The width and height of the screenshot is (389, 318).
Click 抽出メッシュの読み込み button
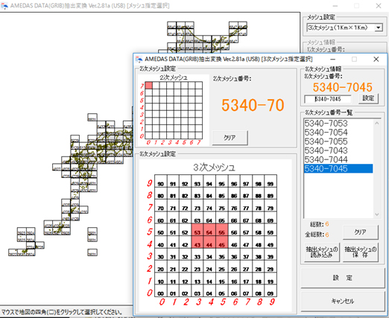pyautogui.click(x=322, y=252)
